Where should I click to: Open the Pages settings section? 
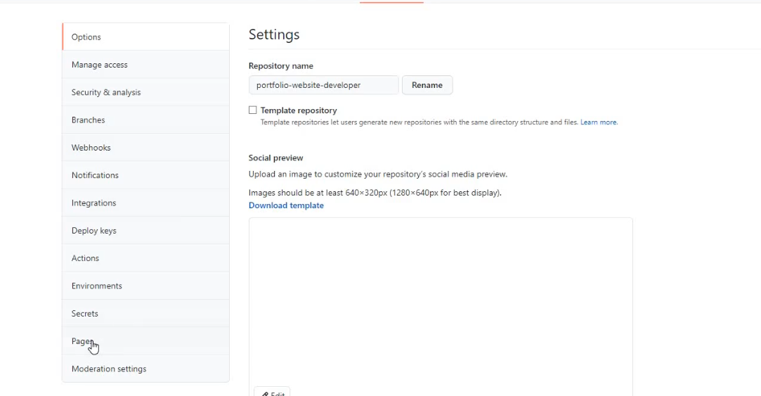82,341
